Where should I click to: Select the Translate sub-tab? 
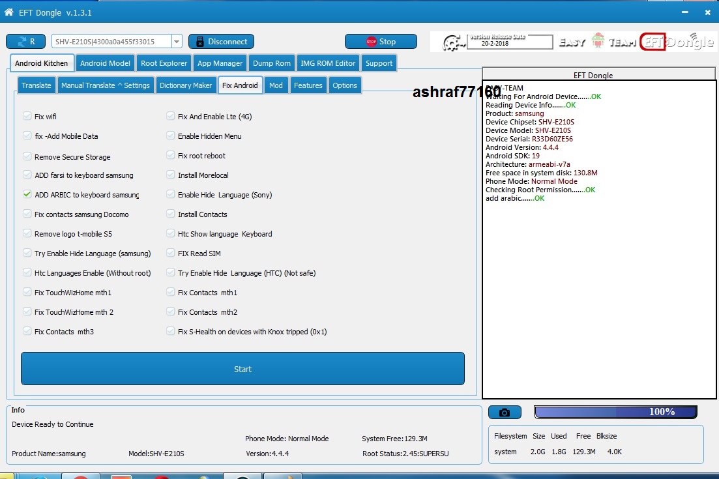tap(37, 85)
